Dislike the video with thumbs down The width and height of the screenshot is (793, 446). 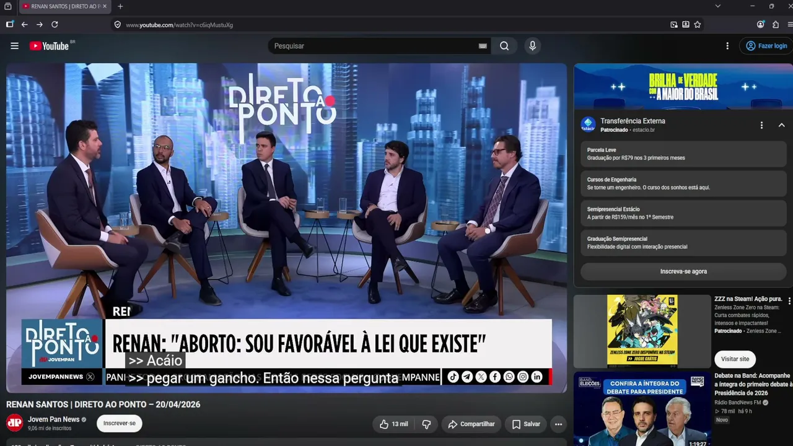(x=426, y=424)
